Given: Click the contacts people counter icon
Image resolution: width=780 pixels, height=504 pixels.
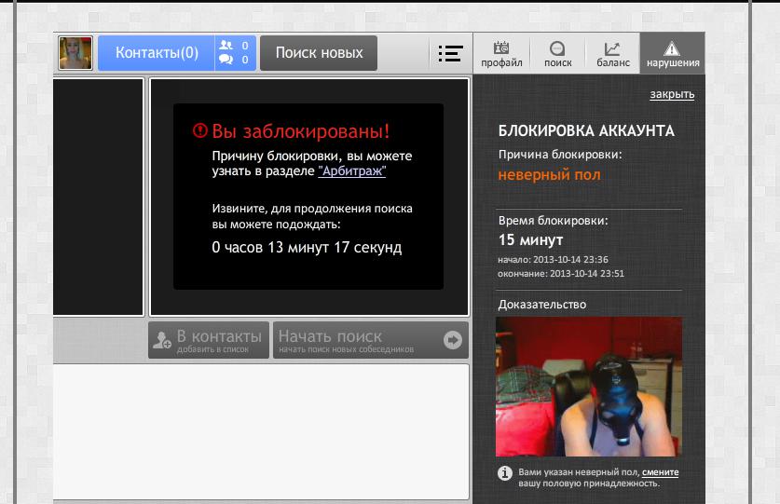Looking at the screenshot, I should [x=226, y=46].
